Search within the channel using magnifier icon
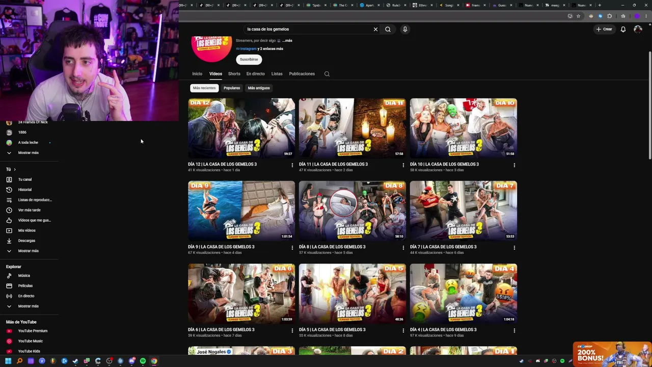Viewport: 652px width, 367px height. [327, 74]
